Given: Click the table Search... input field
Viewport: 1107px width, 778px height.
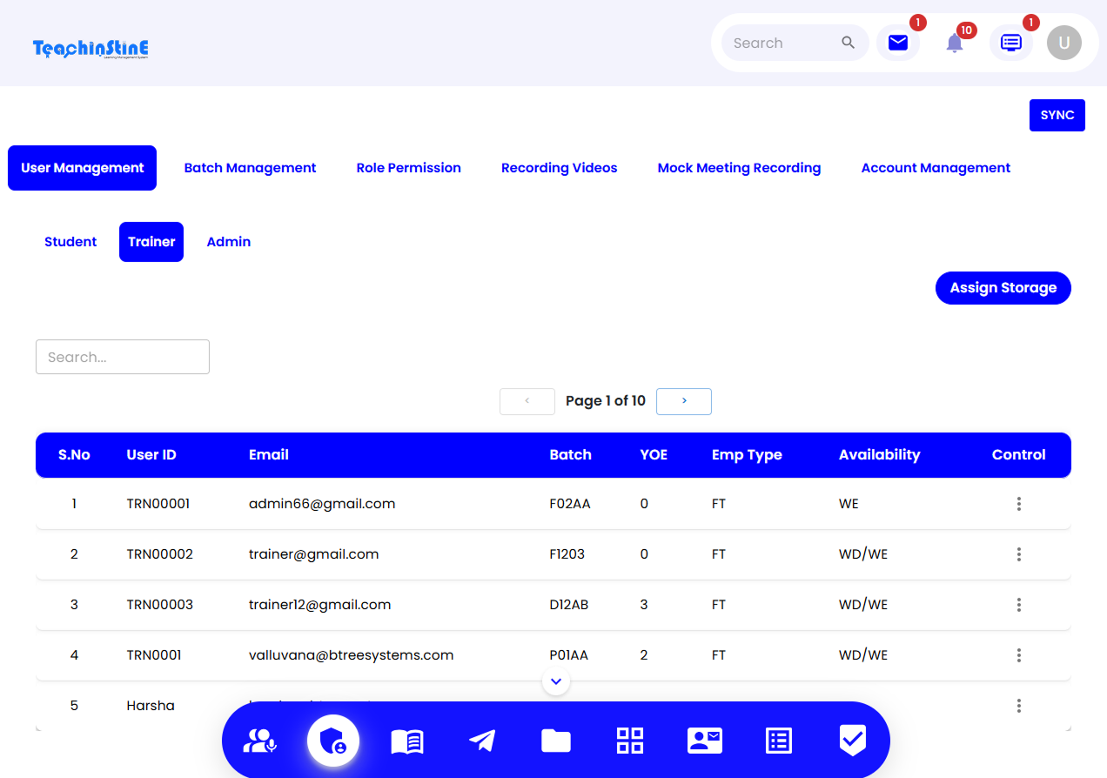Looking at the screenshot, I should 123,357.
